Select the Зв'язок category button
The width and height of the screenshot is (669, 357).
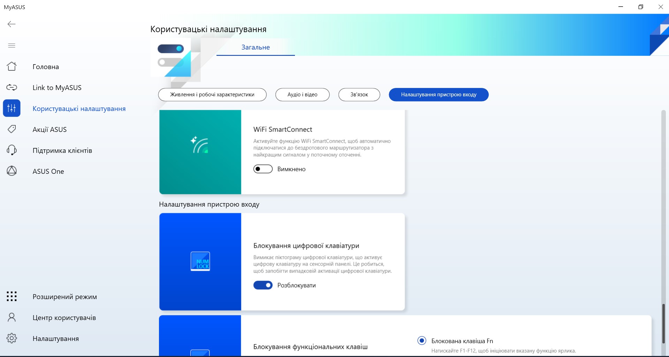pos(359,95)
